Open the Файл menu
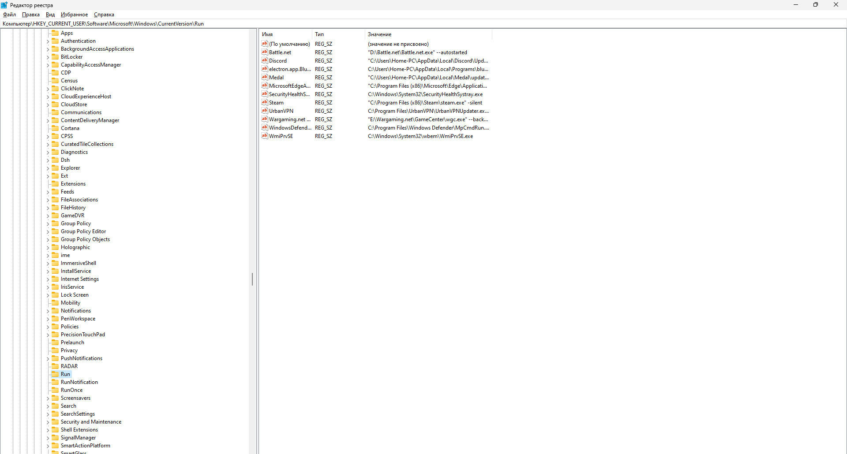 coord(9,15)
